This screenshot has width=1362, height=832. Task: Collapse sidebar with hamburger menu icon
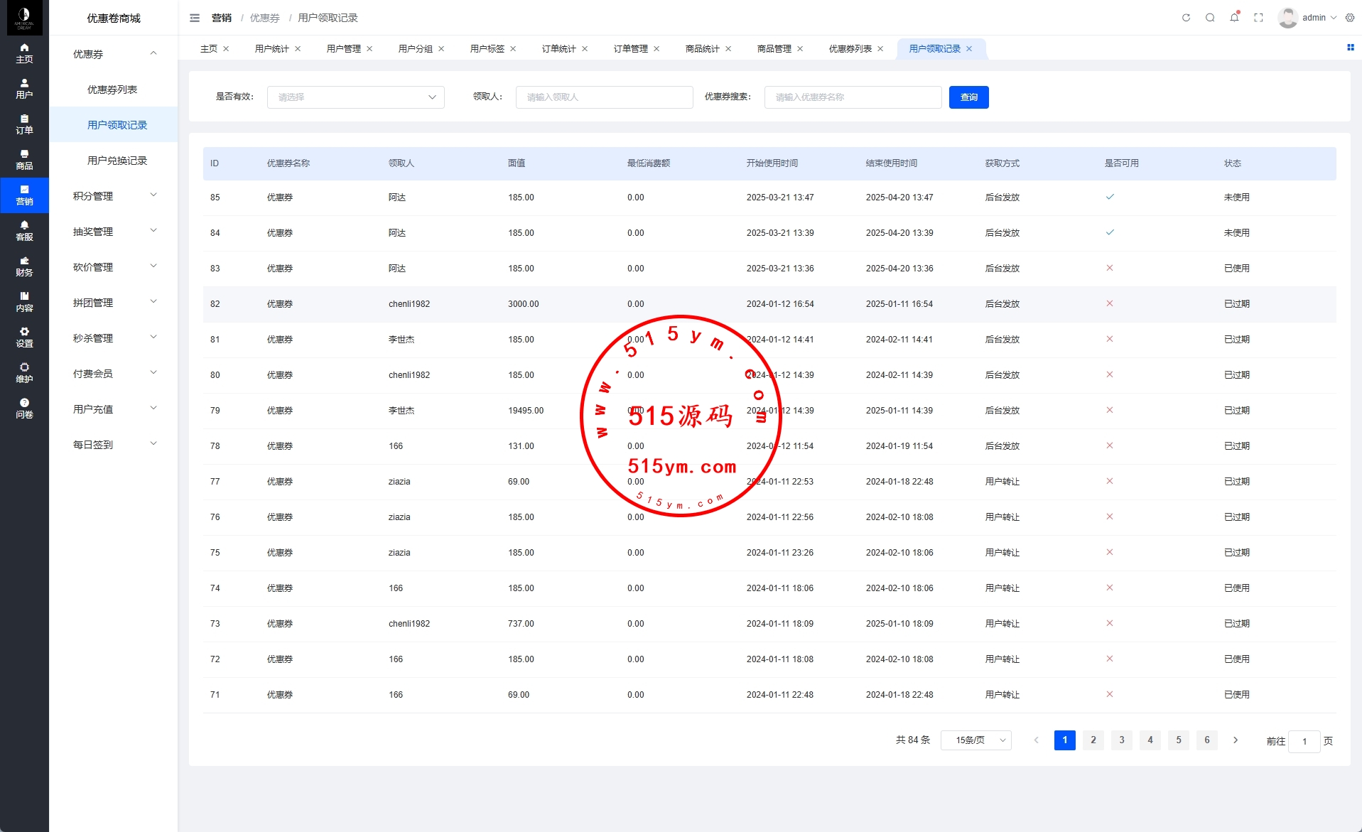tap(195, 18)
